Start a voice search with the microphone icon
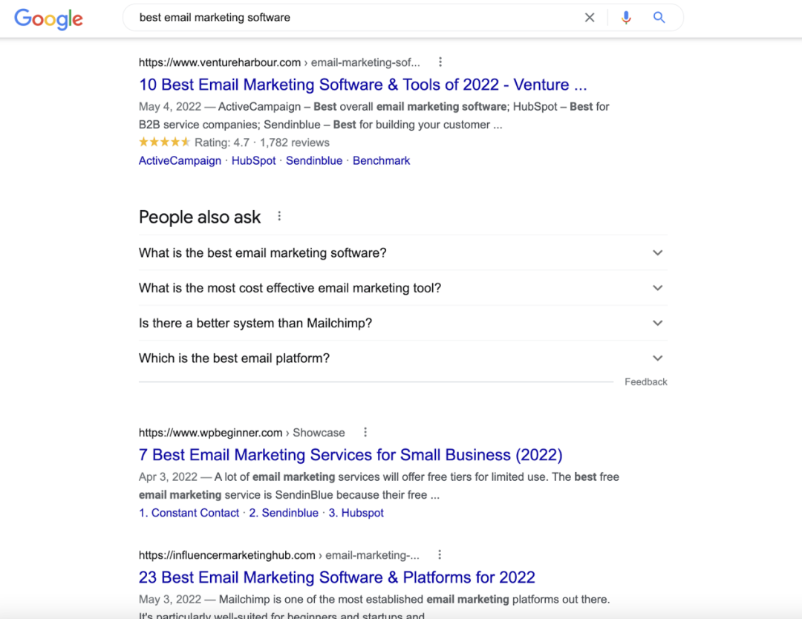Viewport: 802px width, 619px height. pos(626,17)
